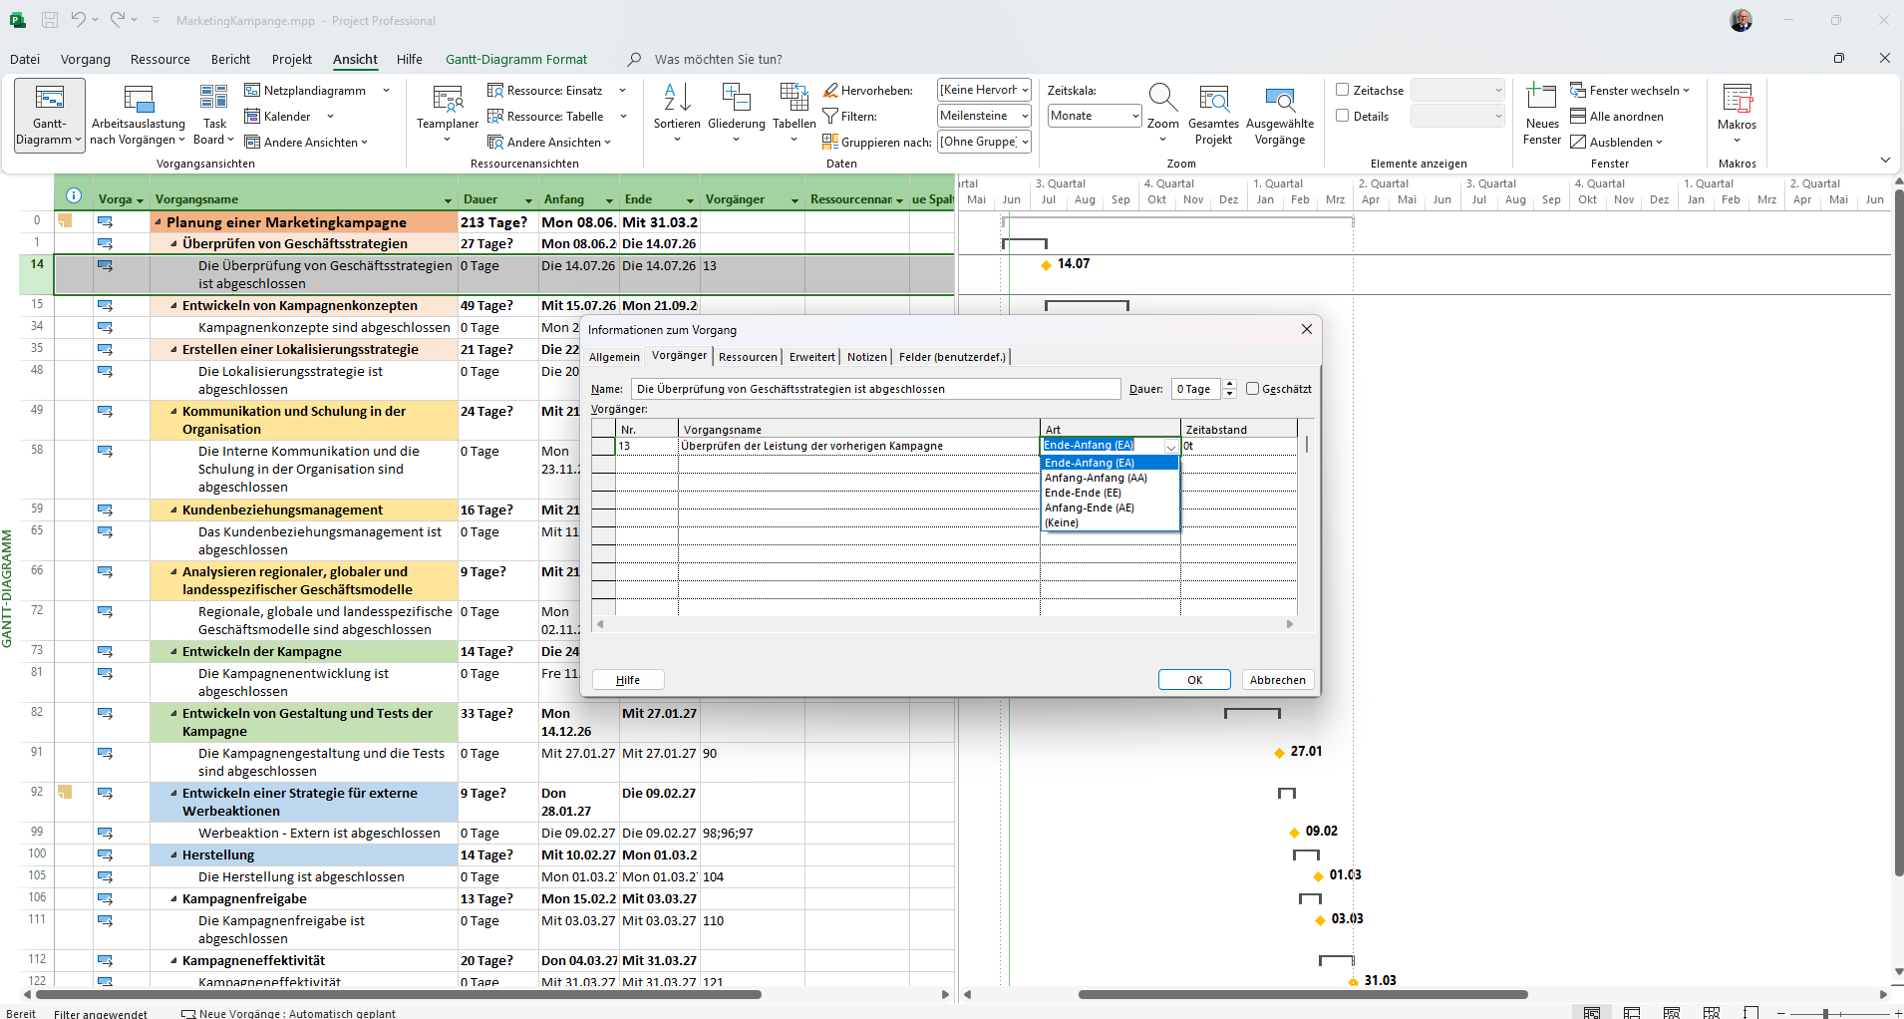This screenshot has height=1019, width=1904.
Task: Open Arbeitsauslastung nach Vorgängen view
Action: point(138,116)
